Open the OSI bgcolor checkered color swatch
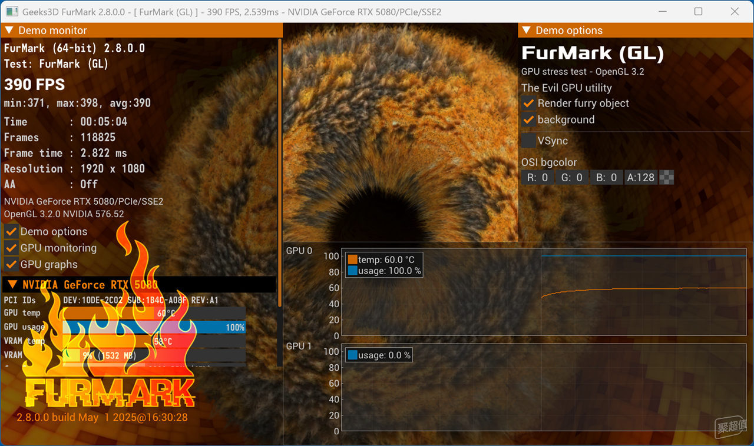The width and height of the screenshot is (754, 446). point(667,178)
